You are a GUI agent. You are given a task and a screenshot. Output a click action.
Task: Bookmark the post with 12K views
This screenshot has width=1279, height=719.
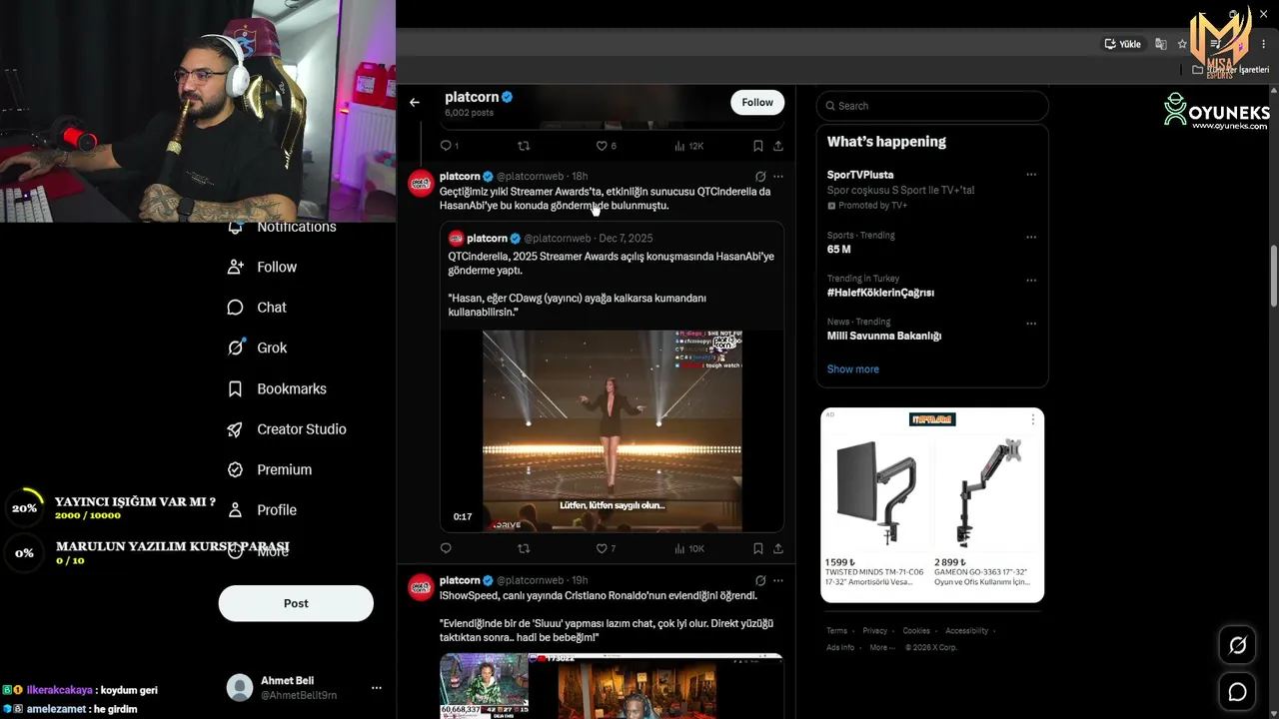(758, 146)
